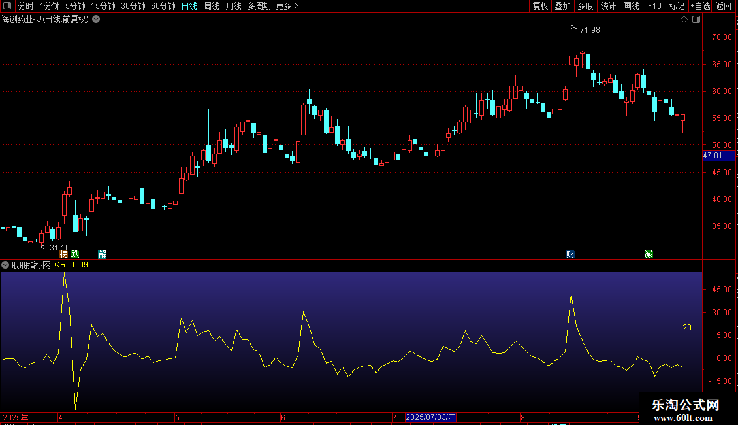Open 多周期 multi-period view
The height and width of the screenshot is (425, 738).
pyautogui.click(x=259, y=6)
